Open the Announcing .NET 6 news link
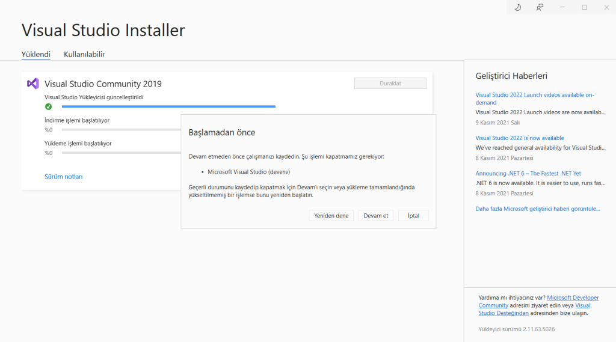Viewport: 616px width, 342px height. point(528,174)
